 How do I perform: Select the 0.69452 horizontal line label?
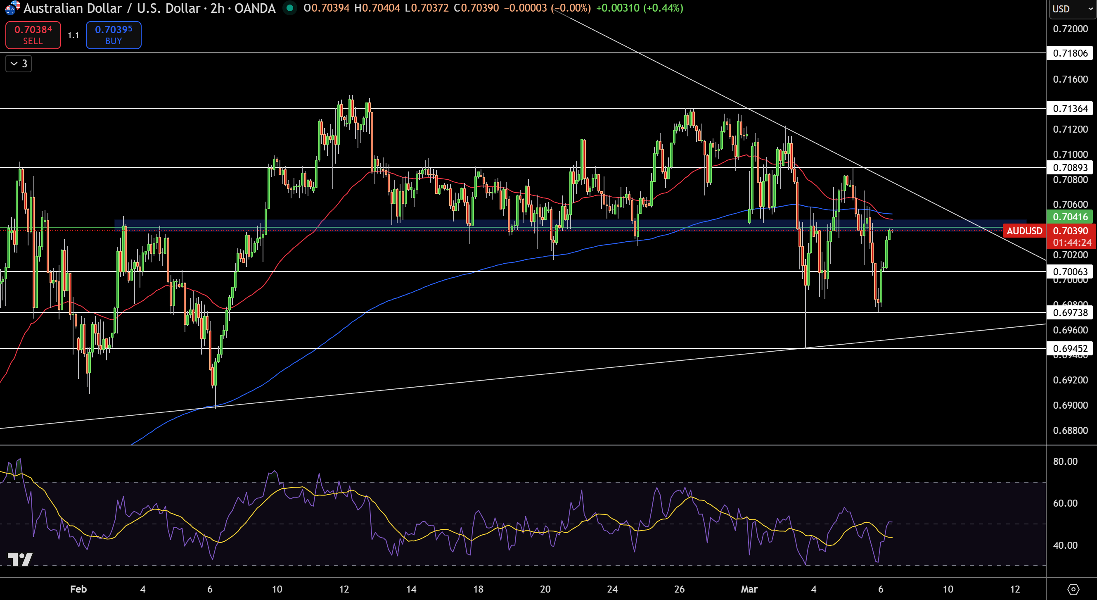point(1070,348)
